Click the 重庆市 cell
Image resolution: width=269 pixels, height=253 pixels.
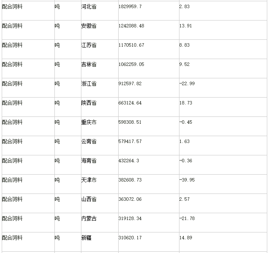click(x=89, y=122)
